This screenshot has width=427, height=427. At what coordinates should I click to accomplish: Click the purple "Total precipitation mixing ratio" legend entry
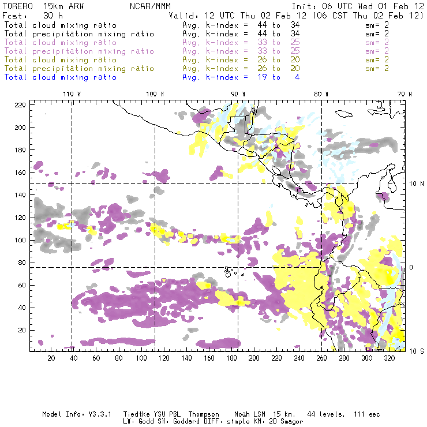pyautogui.click(x=79, y=51)
